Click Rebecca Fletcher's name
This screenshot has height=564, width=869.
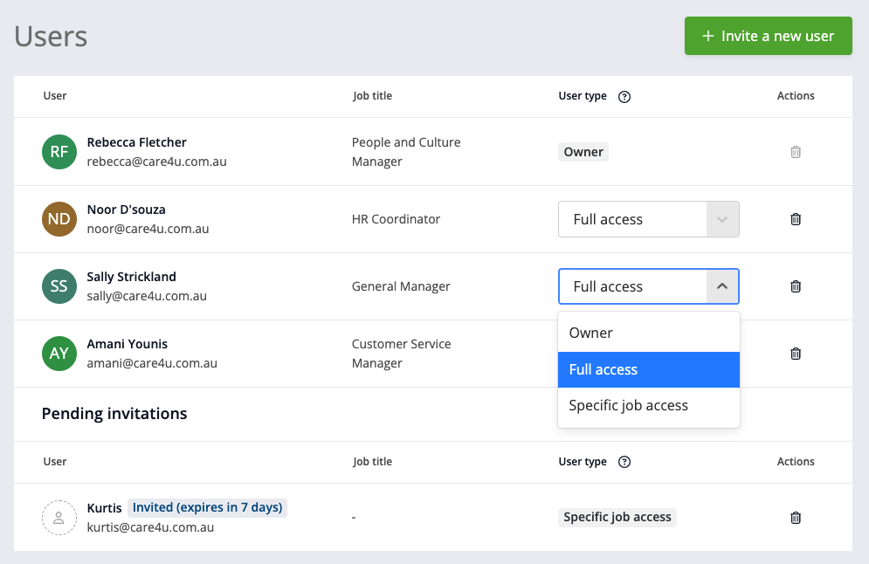click(x=137, y=142)
